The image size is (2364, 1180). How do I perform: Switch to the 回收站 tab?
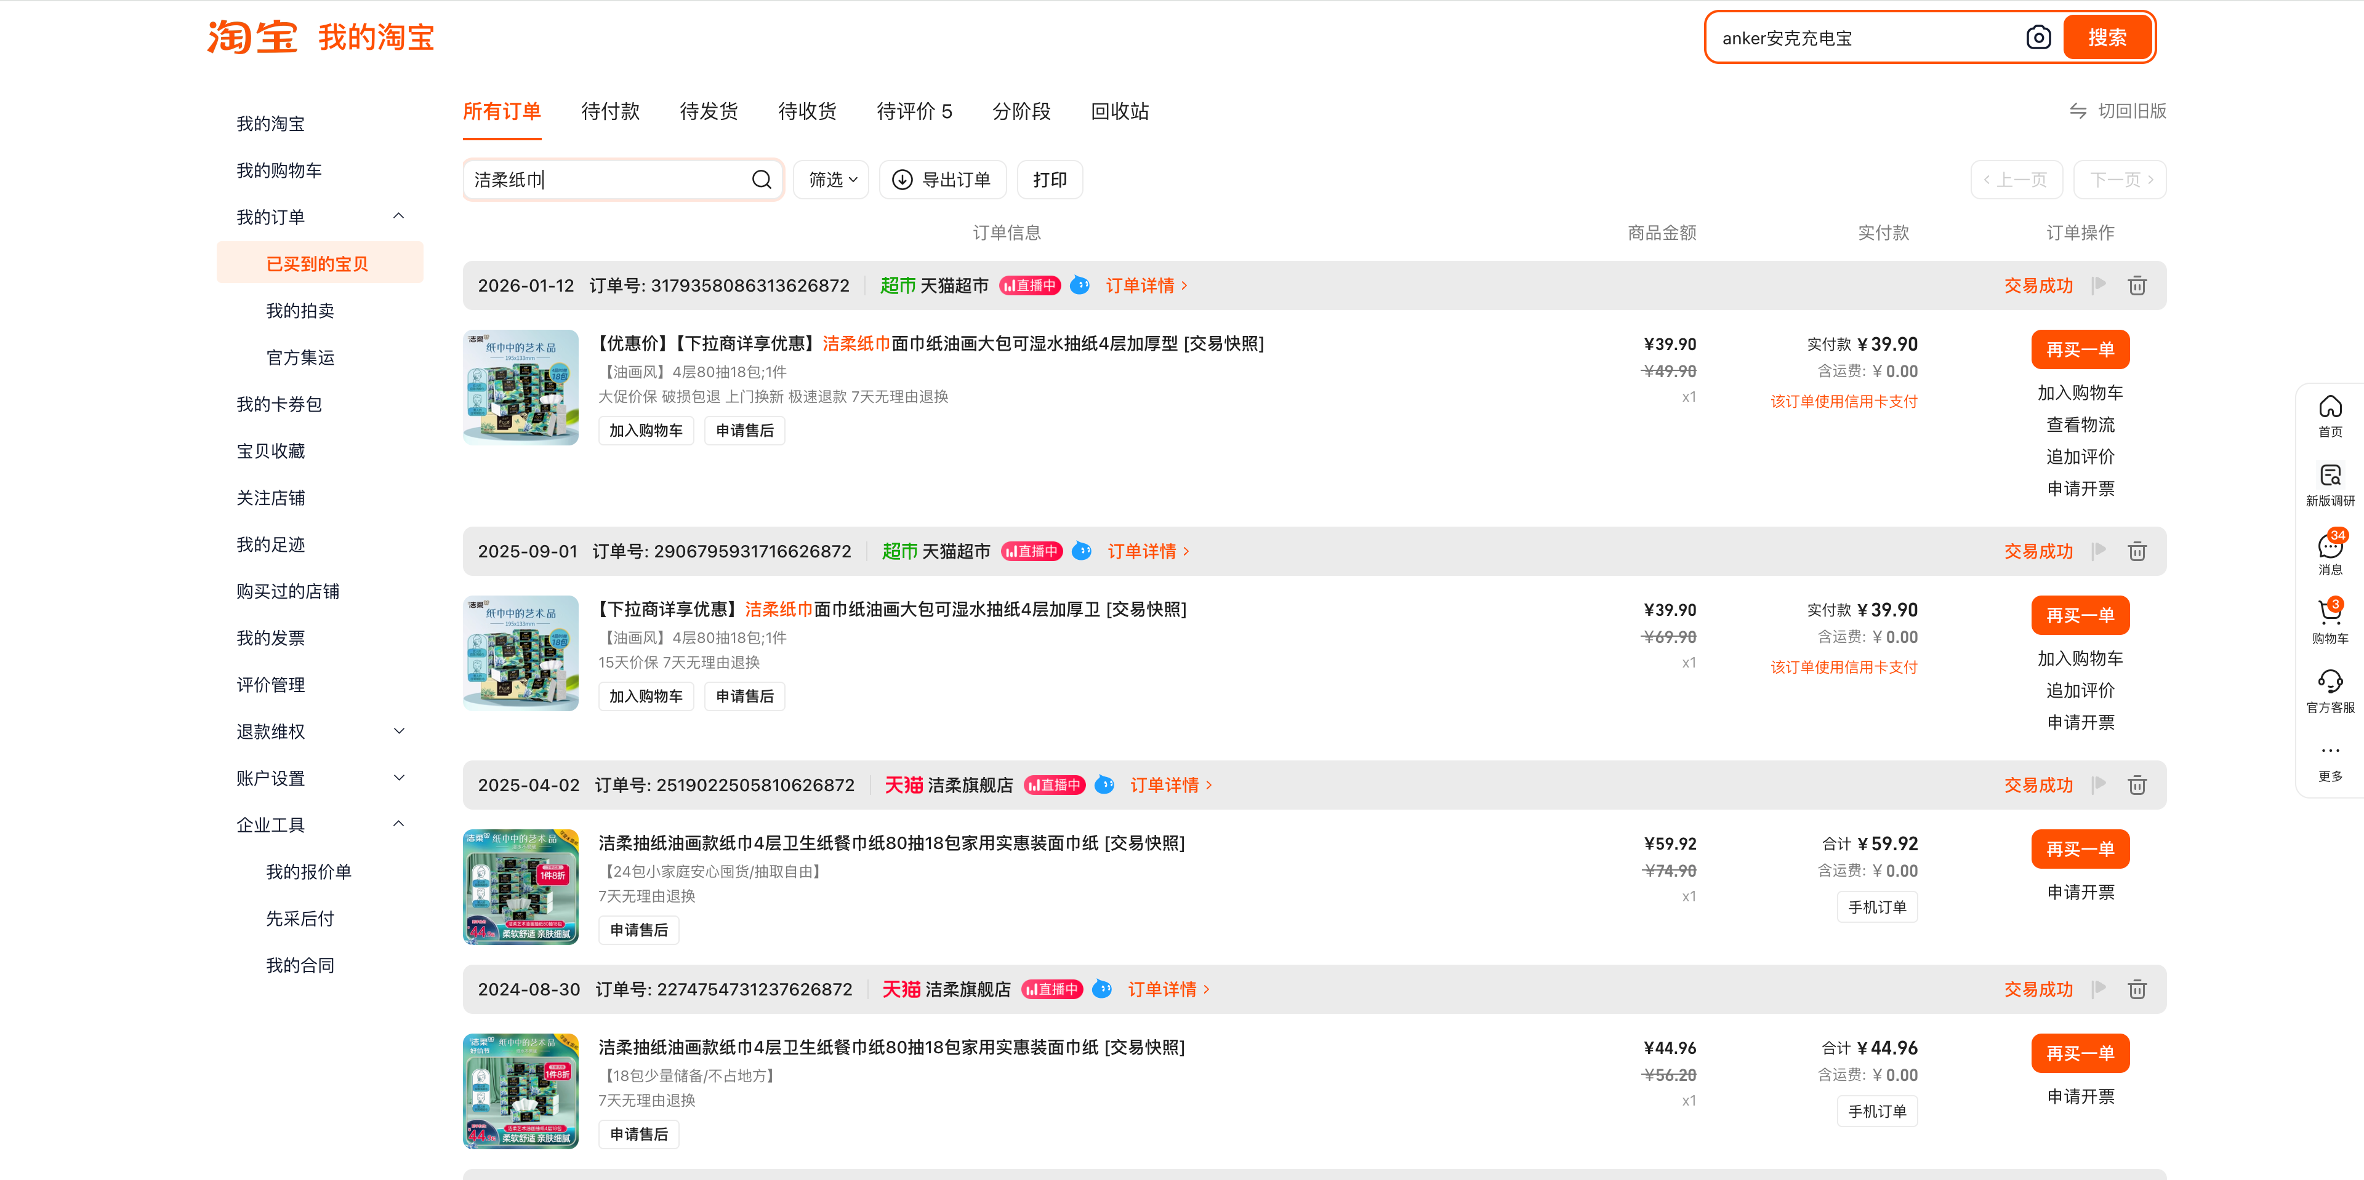coord(1119,112)
